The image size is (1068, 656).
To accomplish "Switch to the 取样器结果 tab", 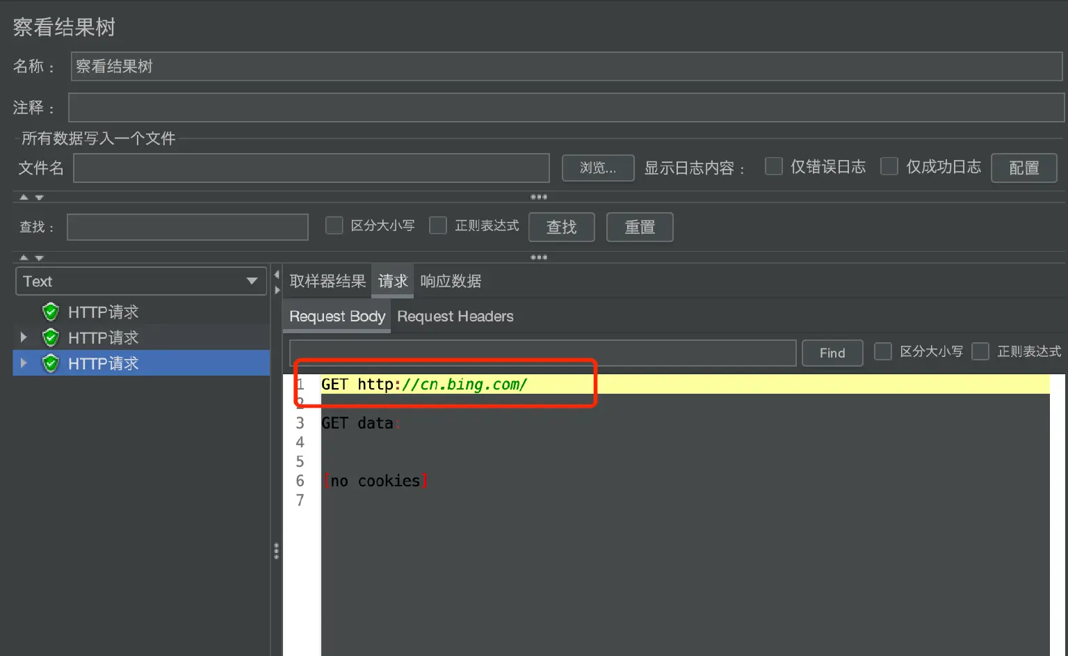I will pyautogui.click(x=327, y=281).
